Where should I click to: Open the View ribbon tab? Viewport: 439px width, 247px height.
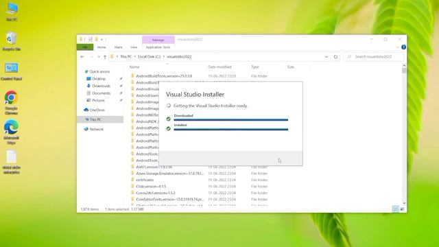click(x=134, y=47)
